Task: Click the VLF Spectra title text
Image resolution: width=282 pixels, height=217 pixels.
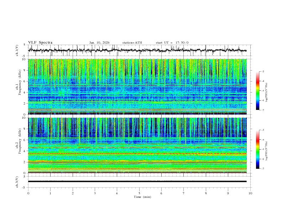Action: click(x=40, y=43)
